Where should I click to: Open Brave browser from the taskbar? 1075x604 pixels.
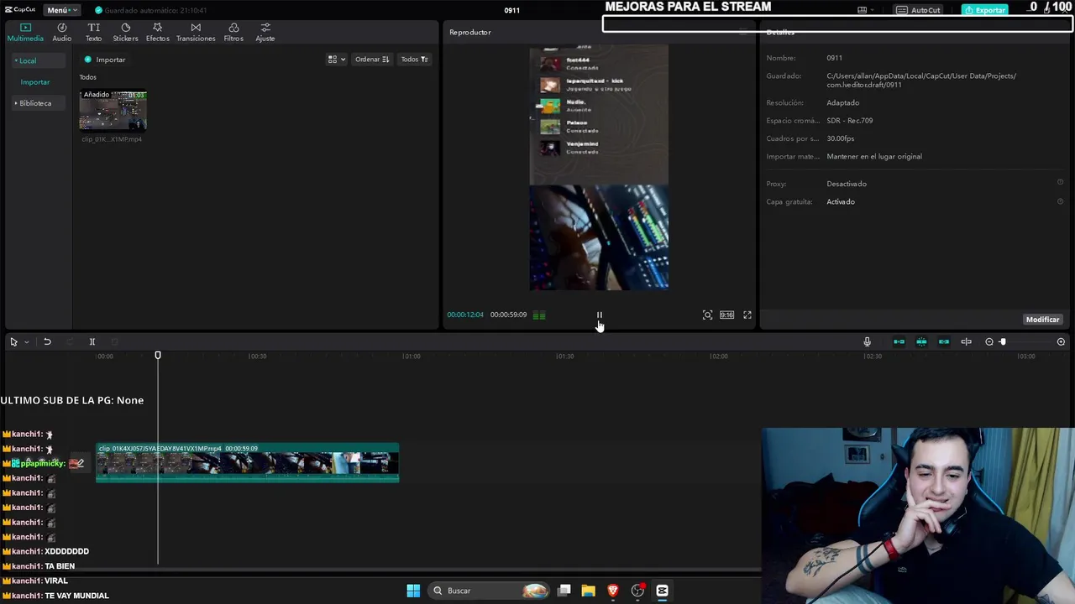(613, 591)
